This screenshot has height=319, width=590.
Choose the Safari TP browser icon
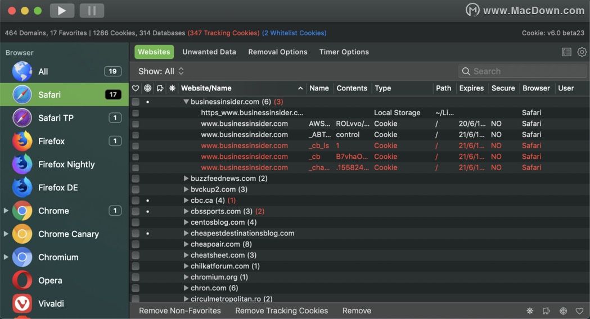pyautogui.click(x=22, y=118)
